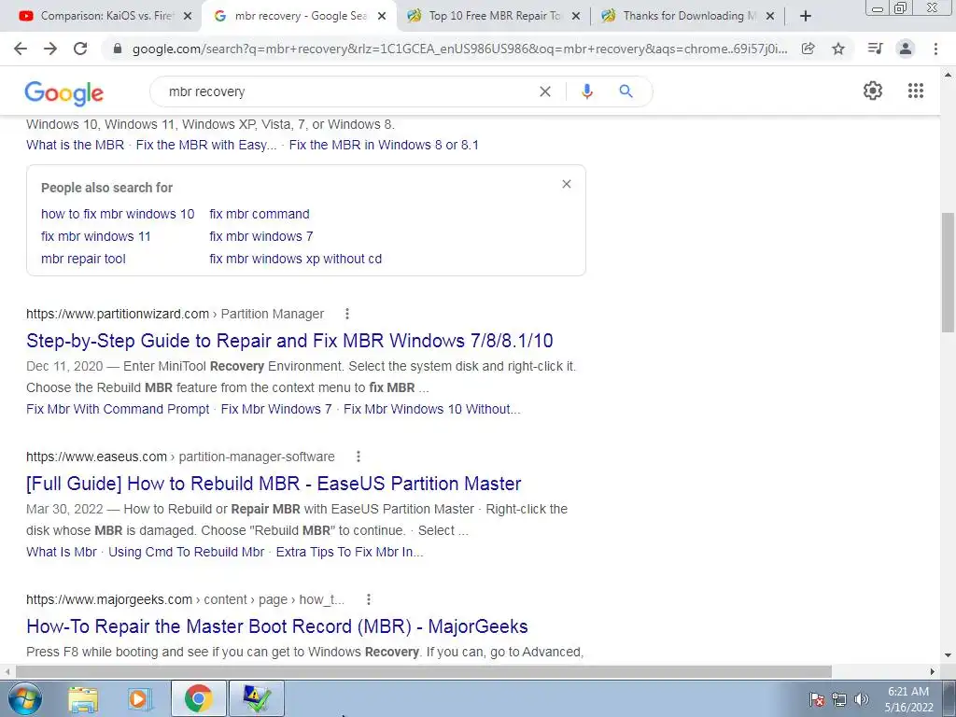Go to Google homepage via logo
The image size is (956, 717).
click(64, 93)
